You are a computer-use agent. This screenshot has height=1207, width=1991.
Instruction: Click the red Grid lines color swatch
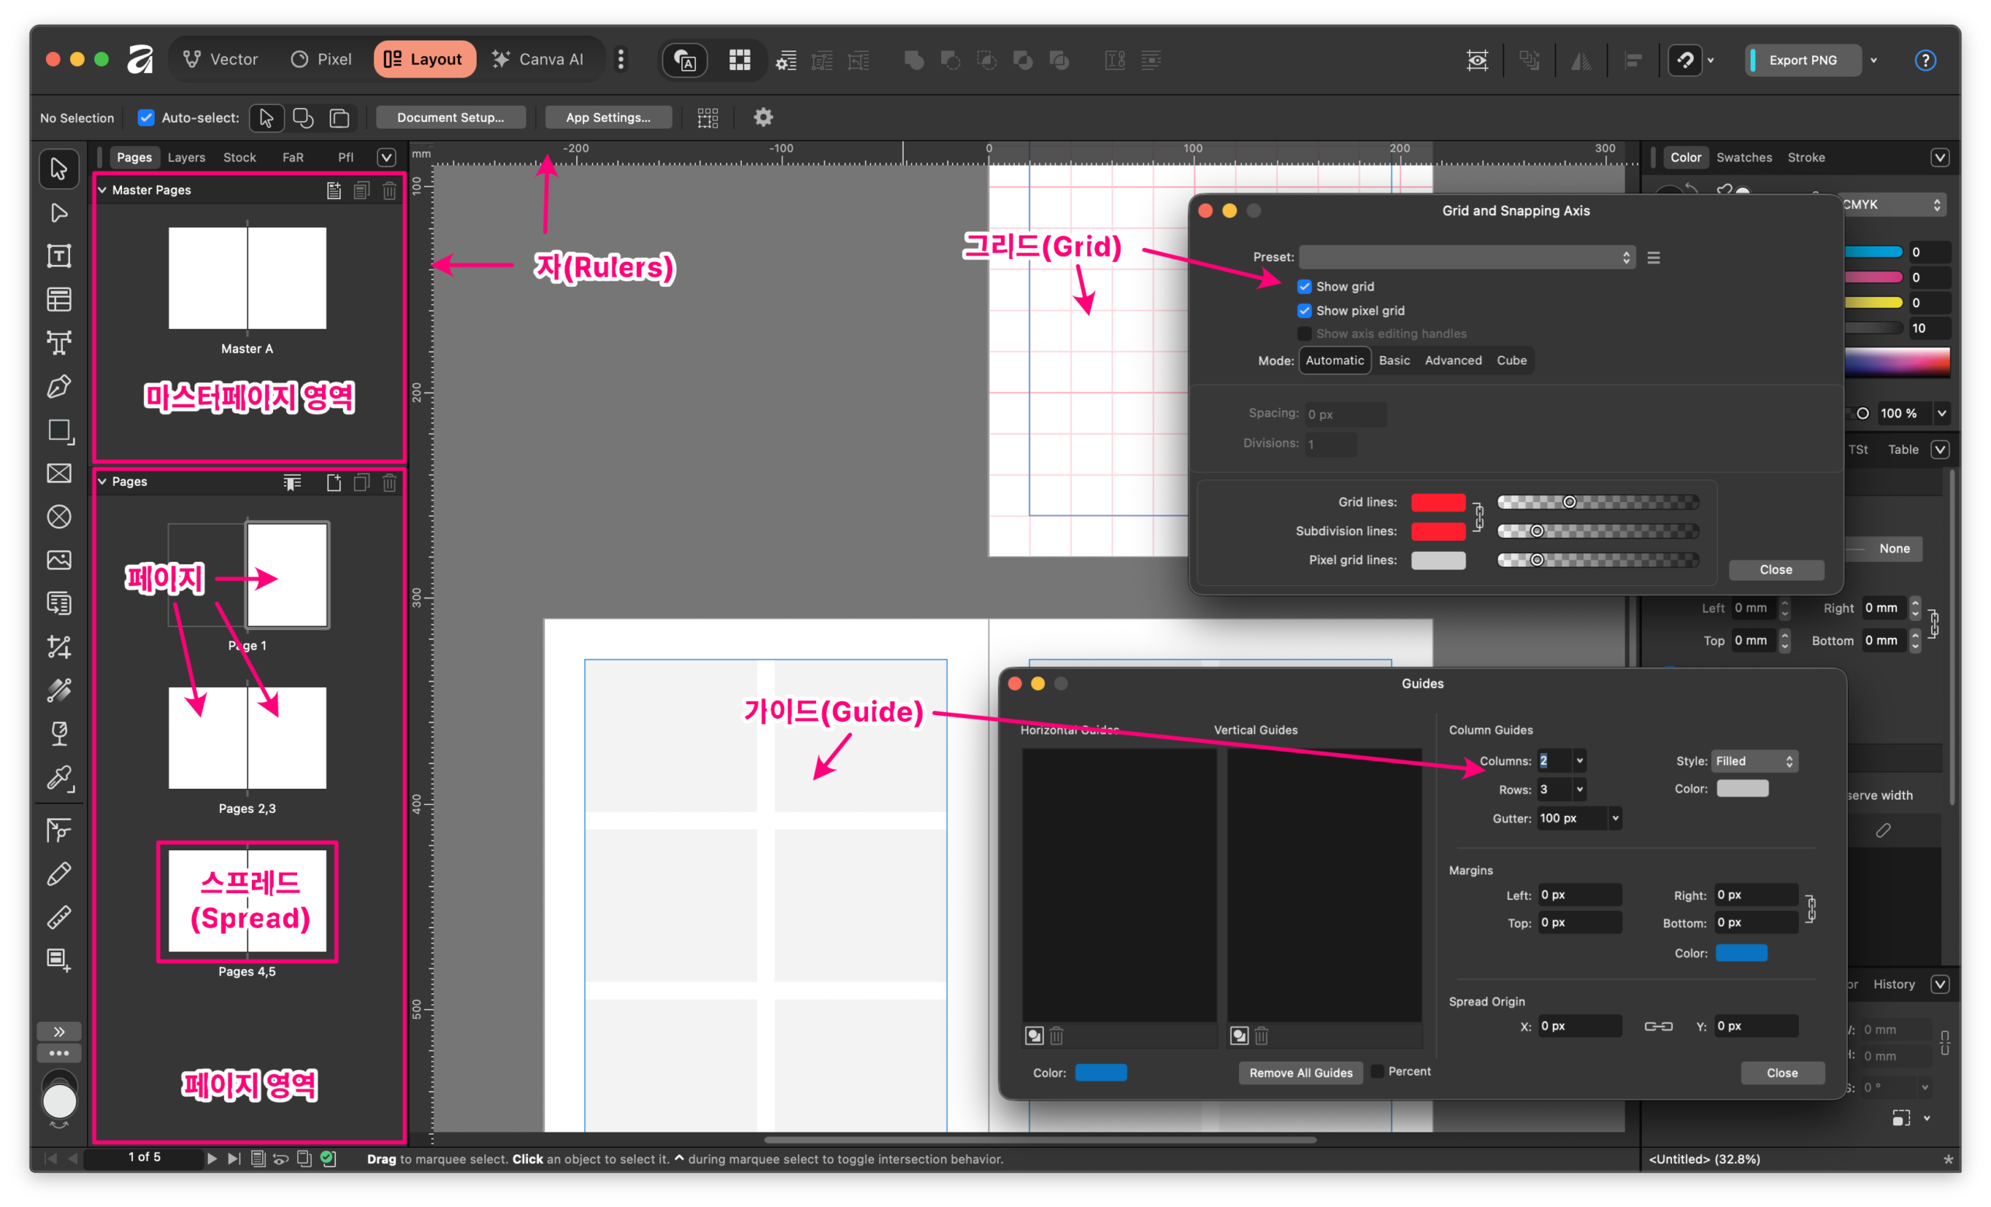[1437, 502]
